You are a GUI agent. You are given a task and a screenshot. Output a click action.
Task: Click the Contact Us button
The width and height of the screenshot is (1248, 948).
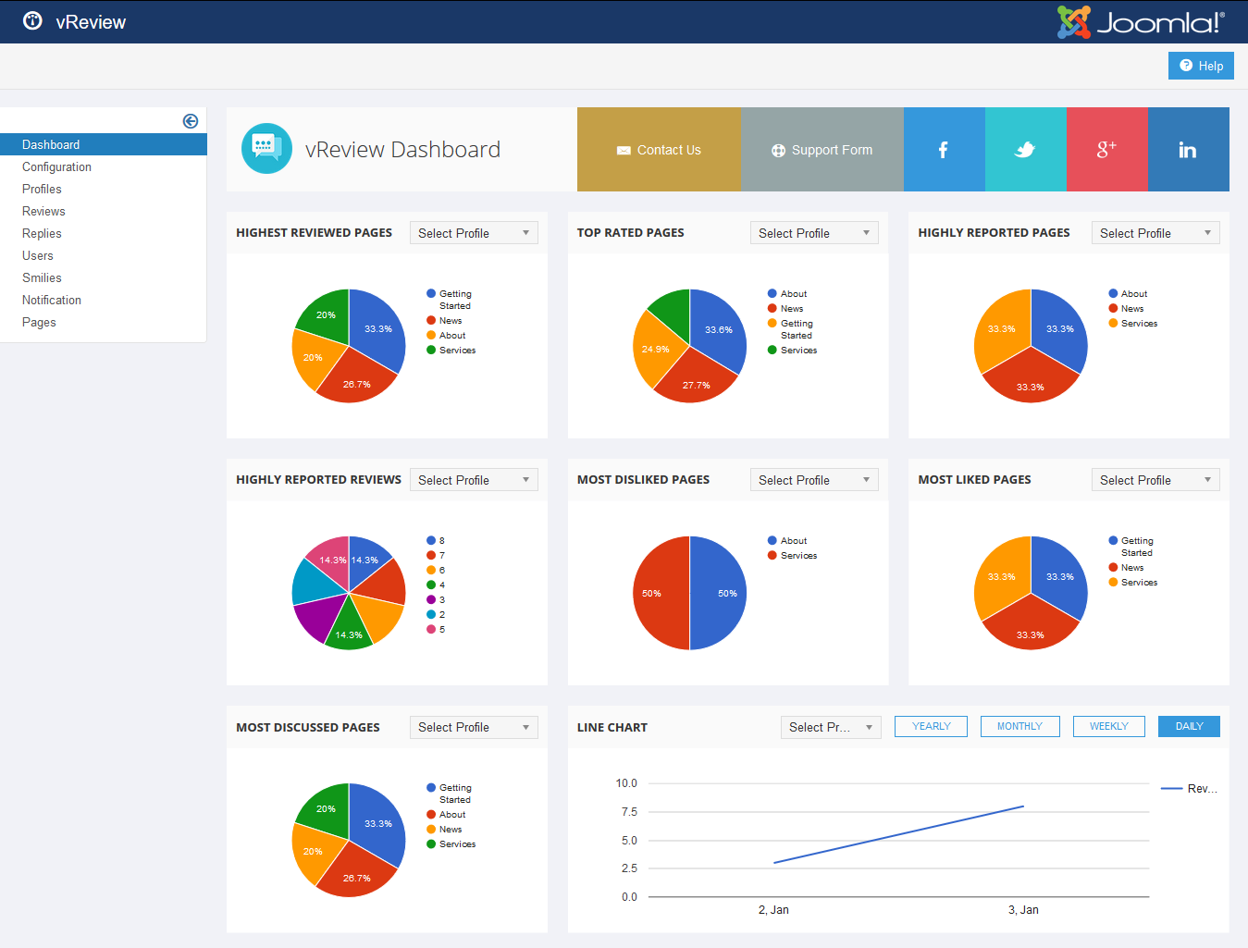click(x=659, y=150)
